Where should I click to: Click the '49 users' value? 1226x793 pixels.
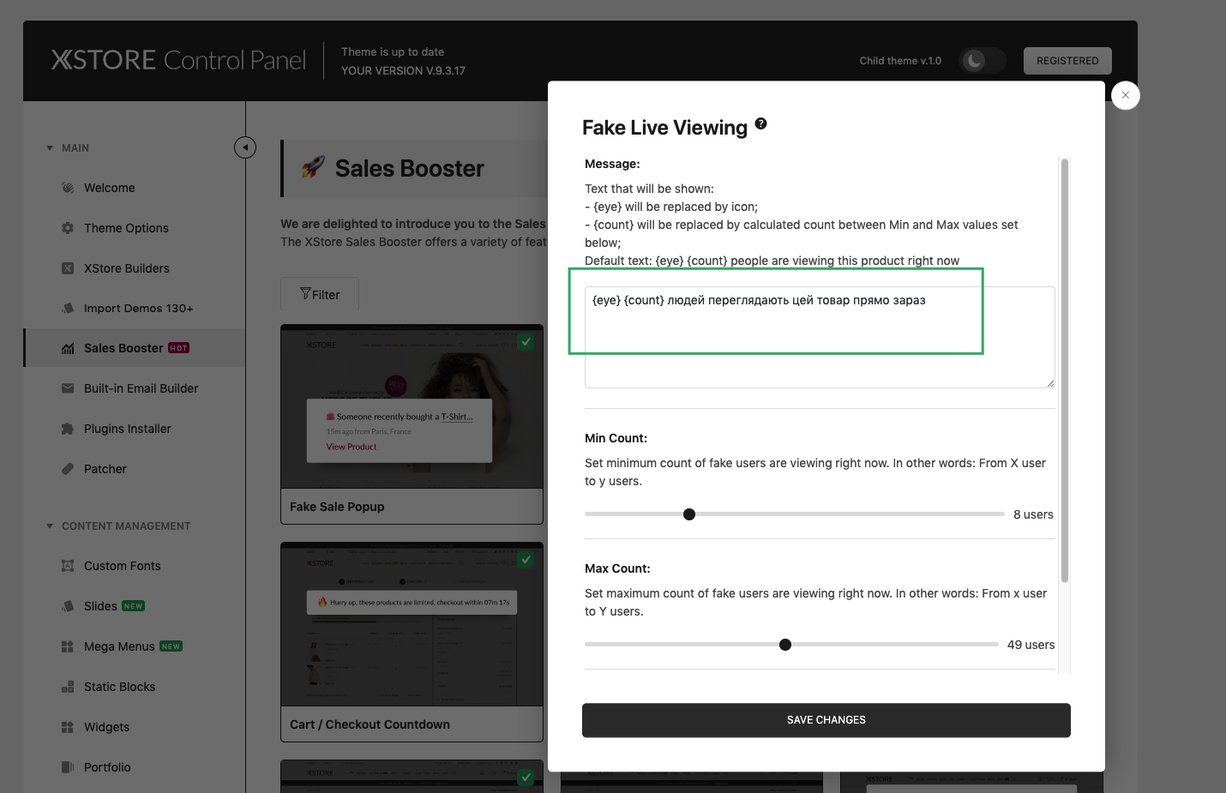[1031, 645]
